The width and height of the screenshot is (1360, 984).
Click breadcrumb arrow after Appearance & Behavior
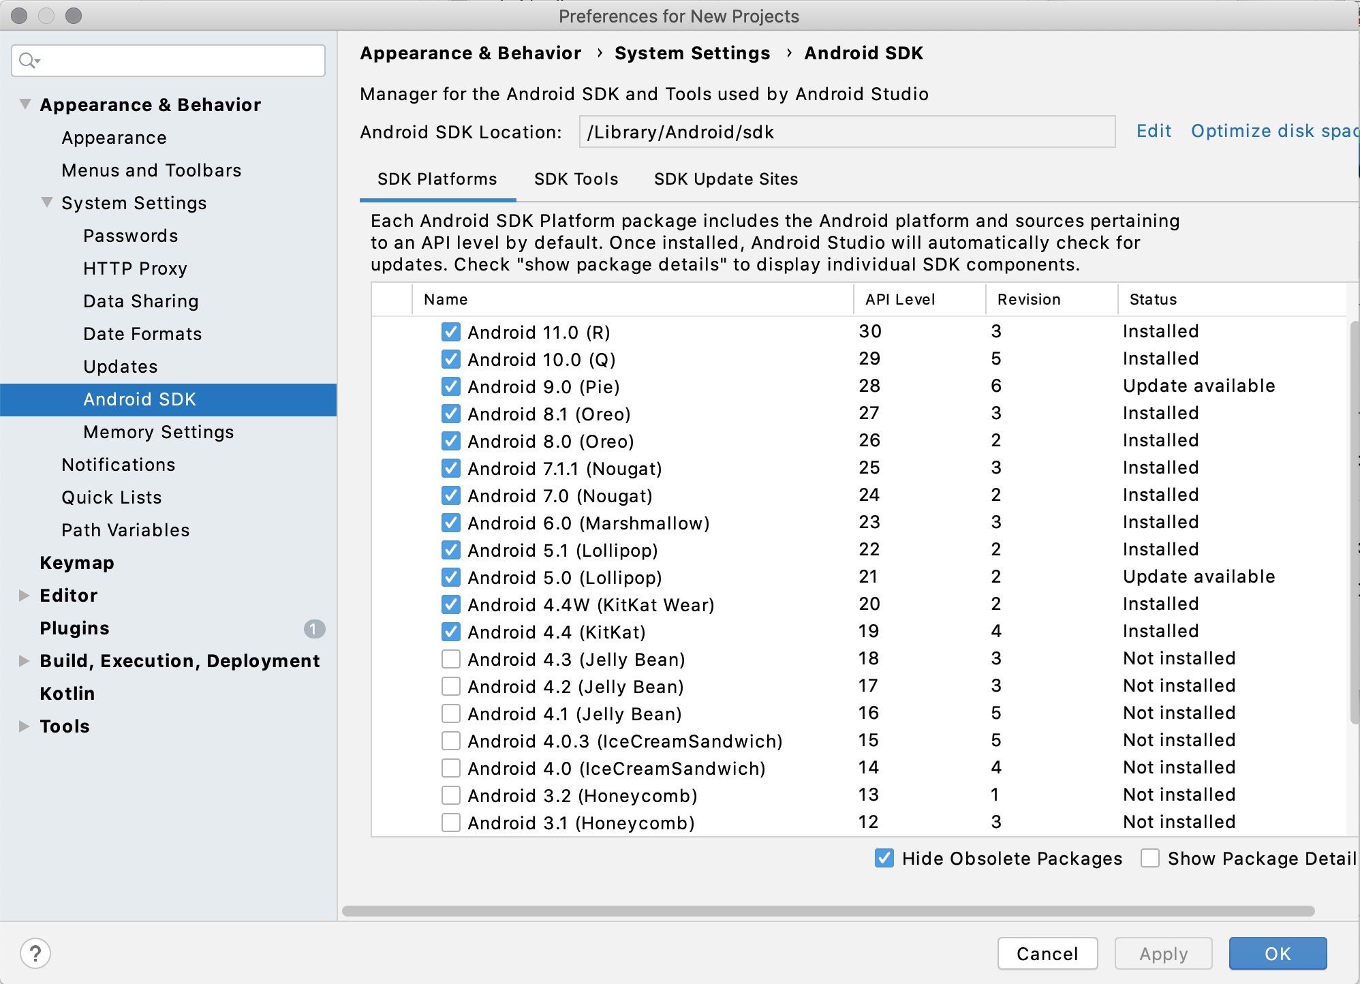click(x=599, y=53)
